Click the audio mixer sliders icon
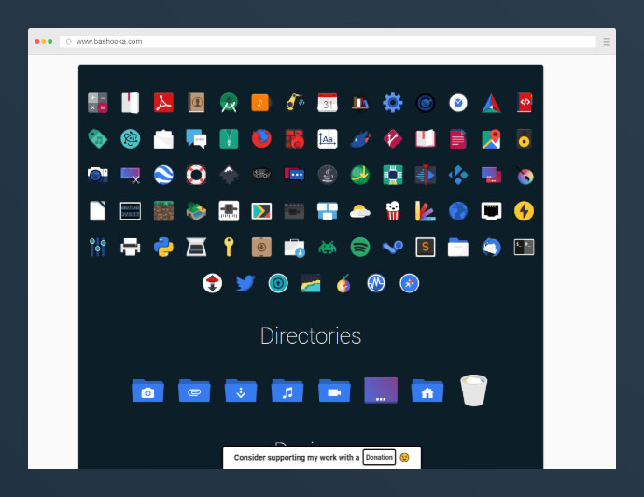Viewport: 644px width, 497px height. point(98,248)
